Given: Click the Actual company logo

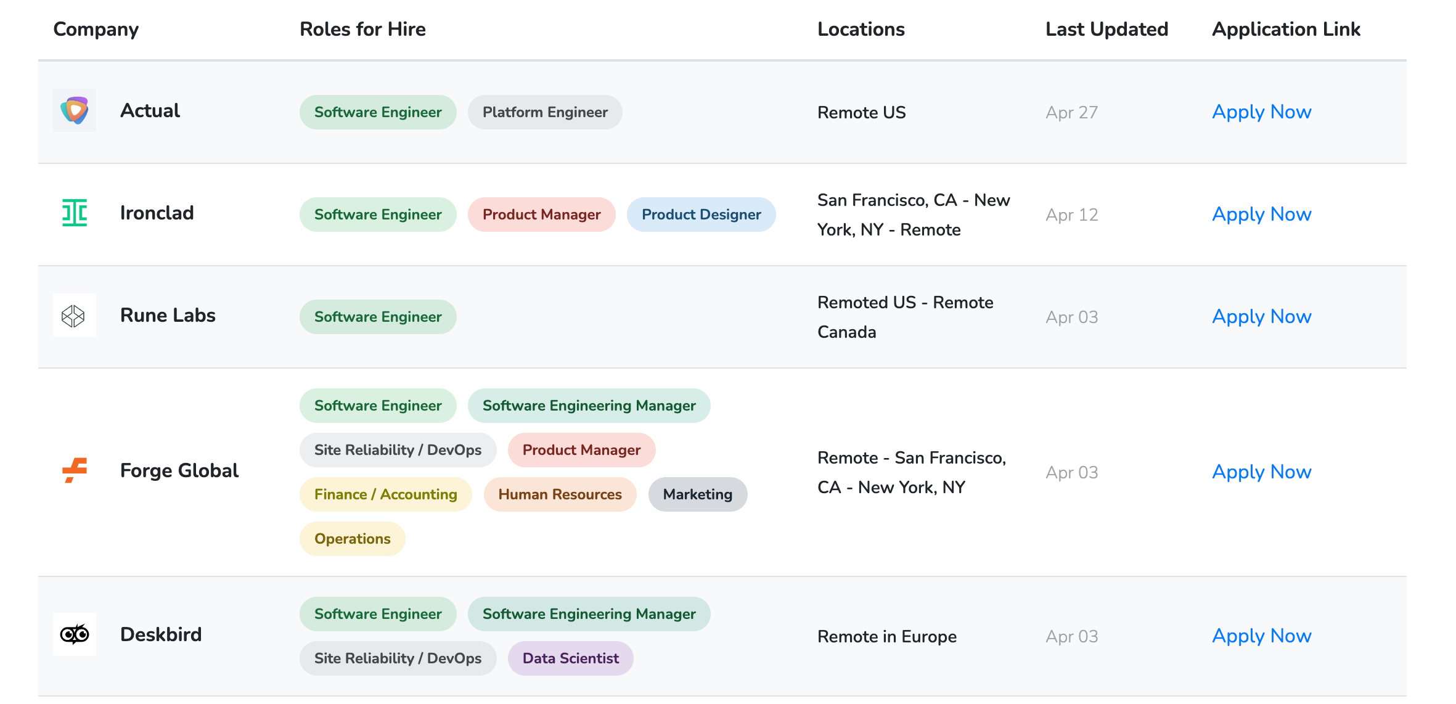Looking at the screenshot, I should click(75, 110).
